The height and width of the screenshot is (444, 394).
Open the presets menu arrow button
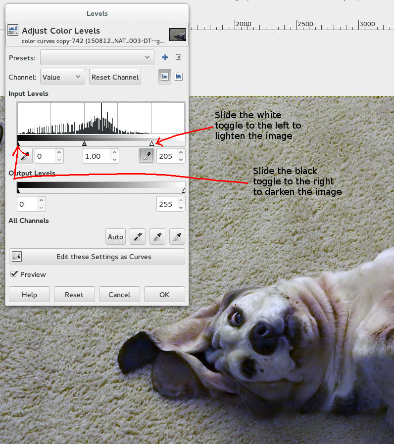pos(179,57)
